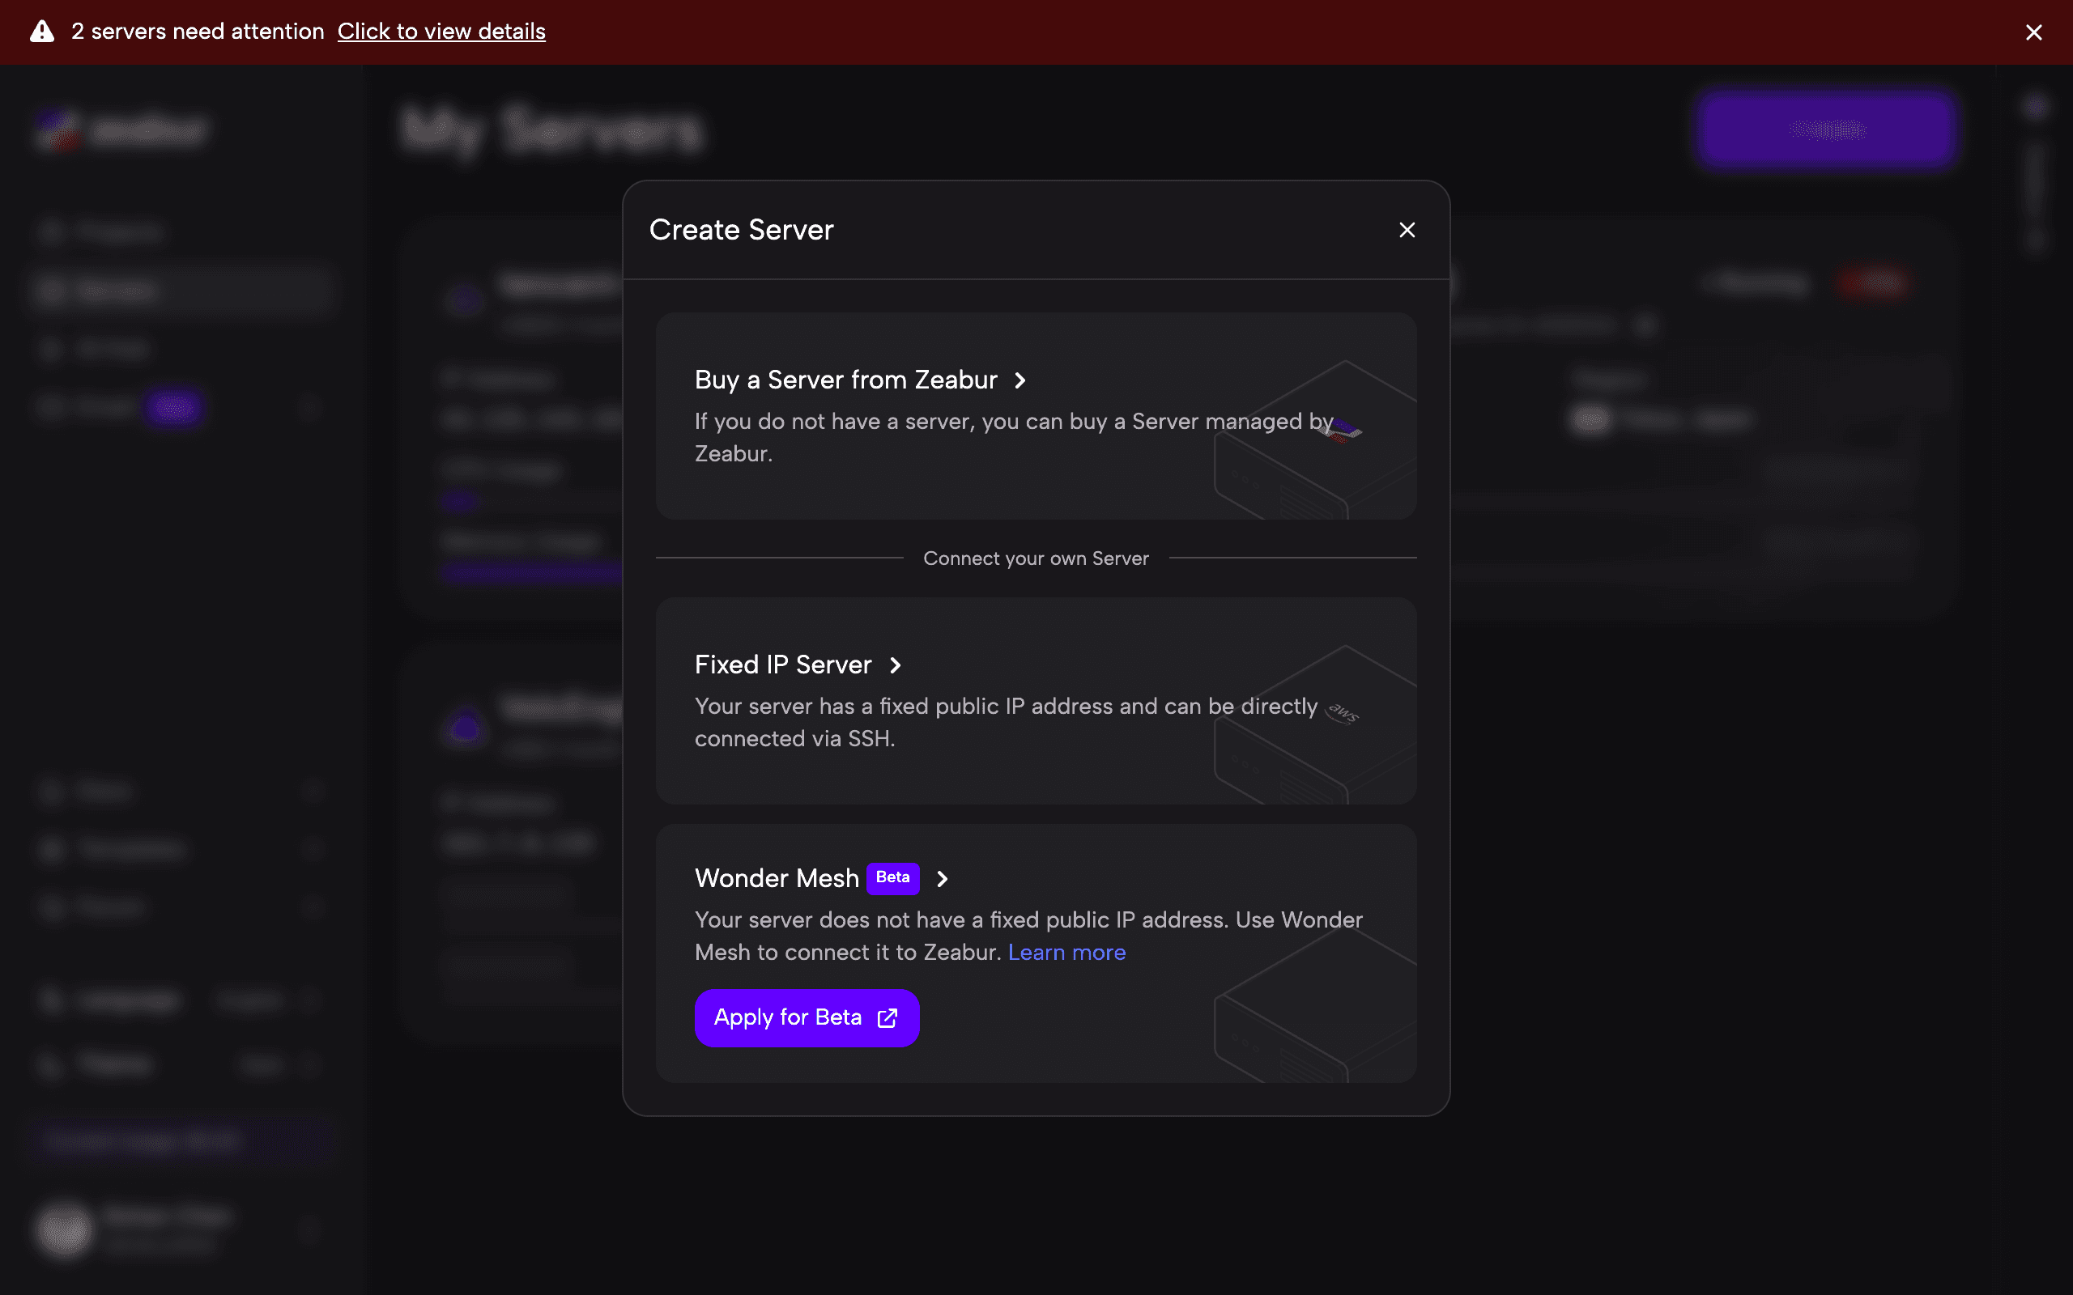Click the Apply for Beta button

click(806, 1017)
